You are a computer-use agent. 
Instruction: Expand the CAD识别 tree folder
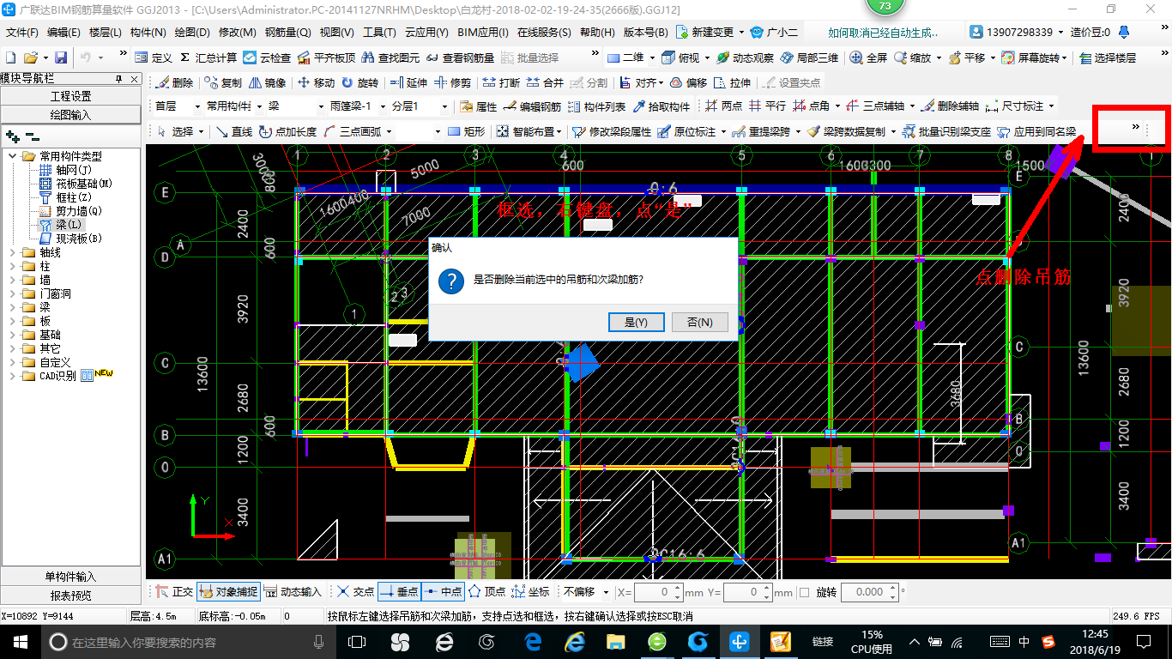click(x=13, y=376)
